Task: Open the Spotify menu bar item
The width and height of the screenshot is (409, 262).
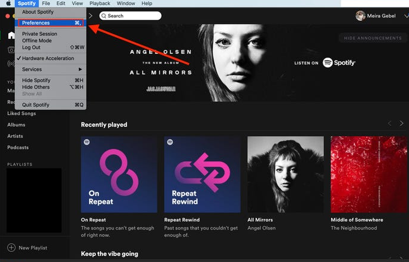Action: tap(27, 4)
